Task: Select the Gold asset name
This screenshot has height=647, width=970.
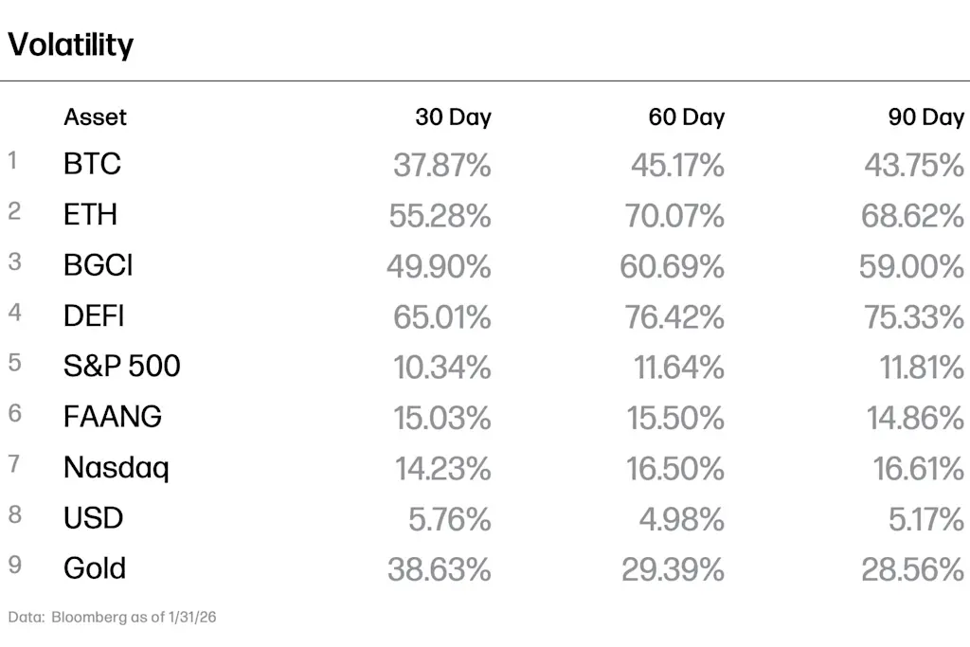Action: pyautogui.click(x=95, y=568)
